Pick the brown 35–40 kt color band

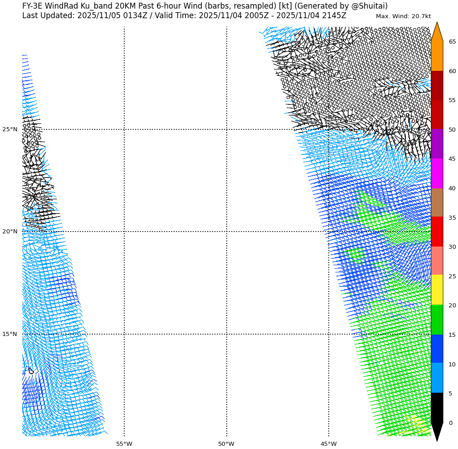[437, 202]
